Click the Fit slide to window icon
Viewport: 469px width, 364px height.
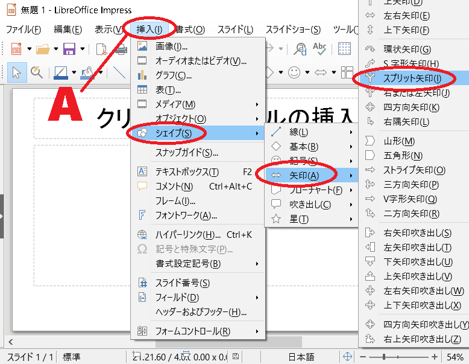click(x=348, y=357)
